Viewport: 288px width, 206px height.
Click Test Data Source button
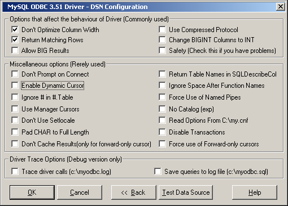pyautogui.click(x=186, y=192)
